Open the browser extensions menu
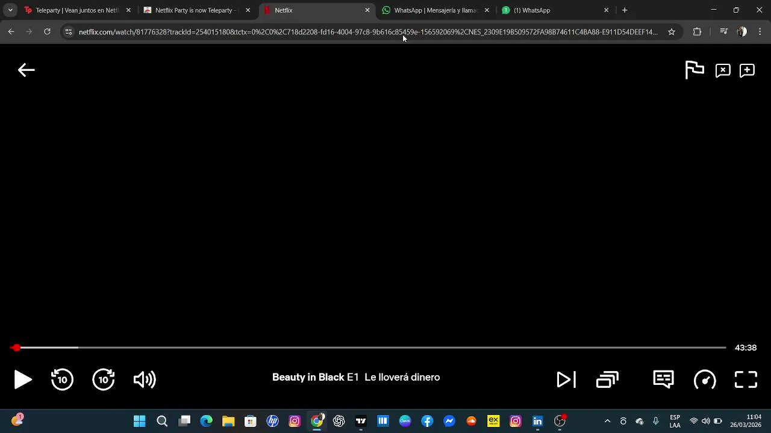Image resolution: width=771 pixels, height=433 pixels. tap(697, 32)
